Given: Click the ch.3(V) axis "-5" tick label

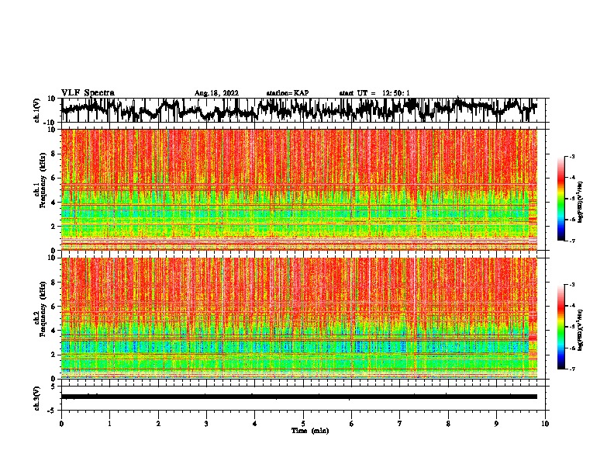Looking at the screenshot, I should pos(52,411).
